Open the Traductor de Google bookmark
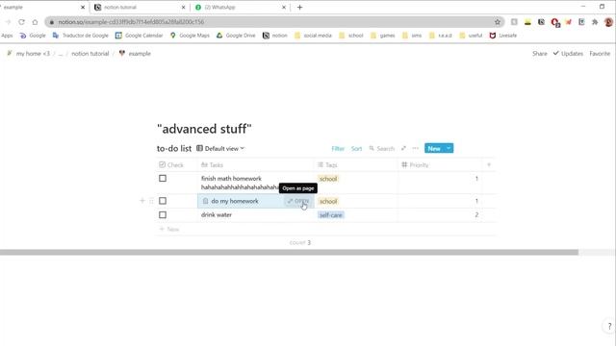The height and width of the screenshot is (346, 616). tap(81, 36)
